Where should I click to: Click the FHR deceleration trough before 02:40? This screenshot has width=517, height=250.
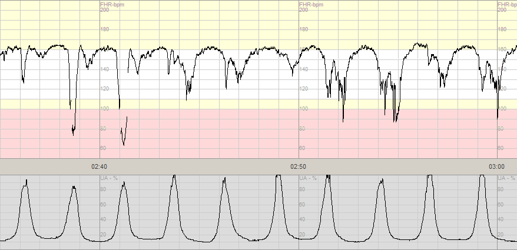click(73, 134)
